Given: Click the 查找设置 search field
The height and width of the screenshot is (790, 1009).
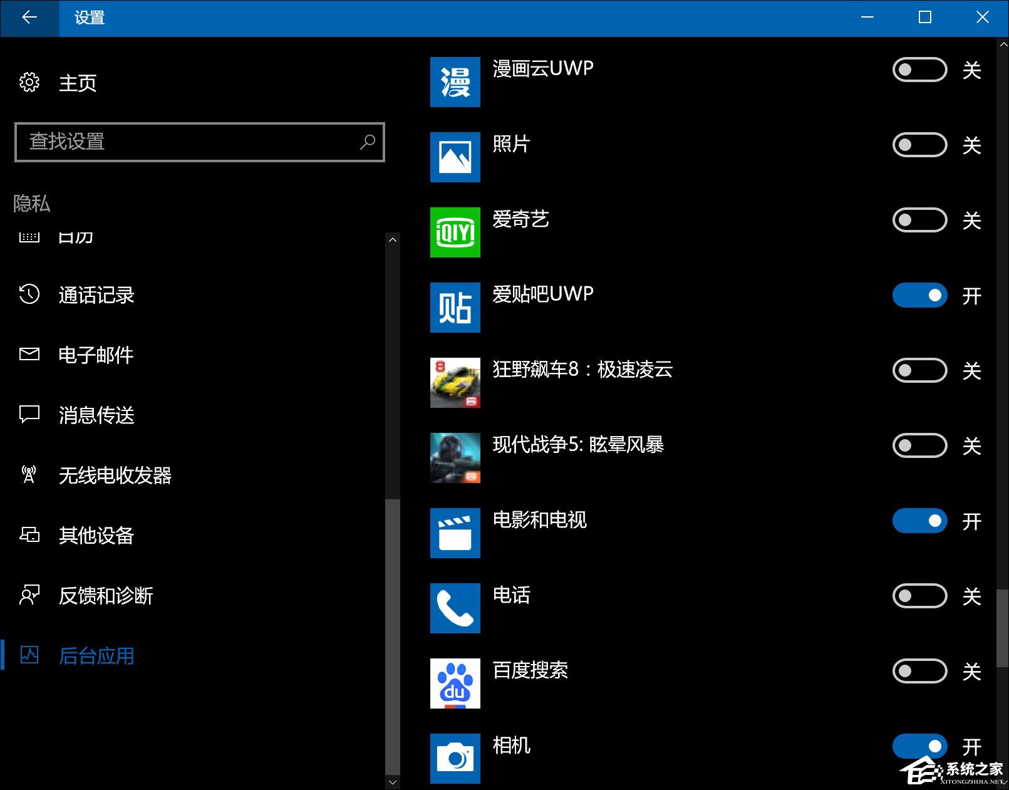Looking at the screenshot, I should pyautogui.click(x=191, y=142).
